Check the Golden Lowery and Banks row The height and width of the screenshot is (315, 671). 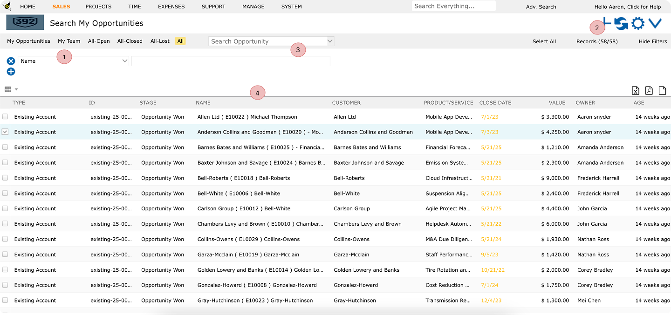click(x=5, y=269)
